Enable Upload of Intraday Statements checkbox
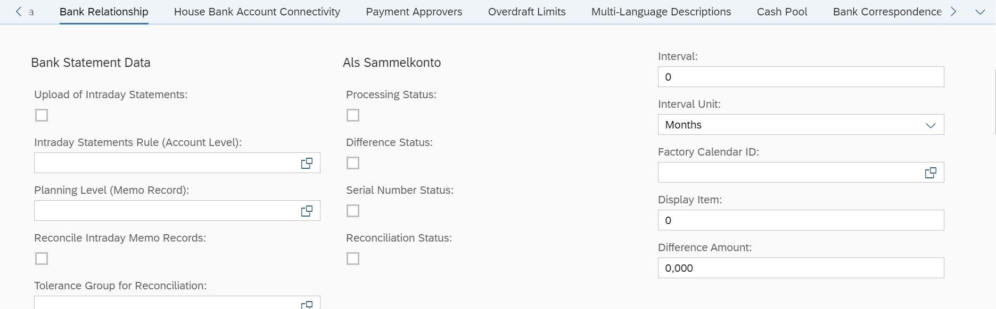The height and width of the screenshot is (309, 996). pyautogui.click(x=42, y=115)
